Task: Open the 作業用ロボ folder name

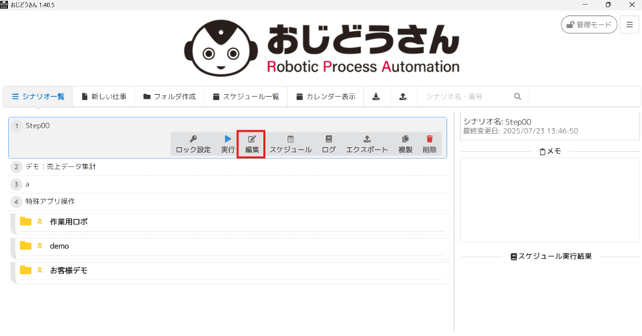Action: [x=68, y=222]
